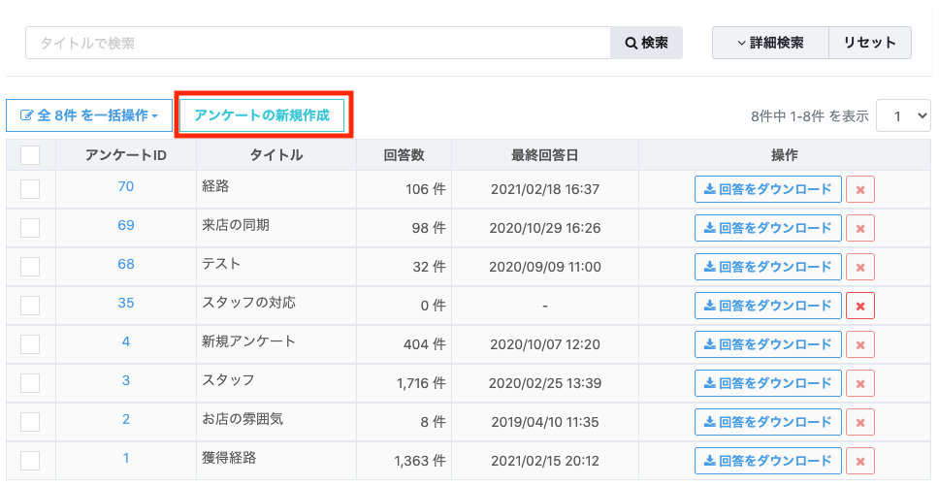Tick the checkbox for survey 経路
The height and width of the screenshot is (486, 939).
[30, 189]
